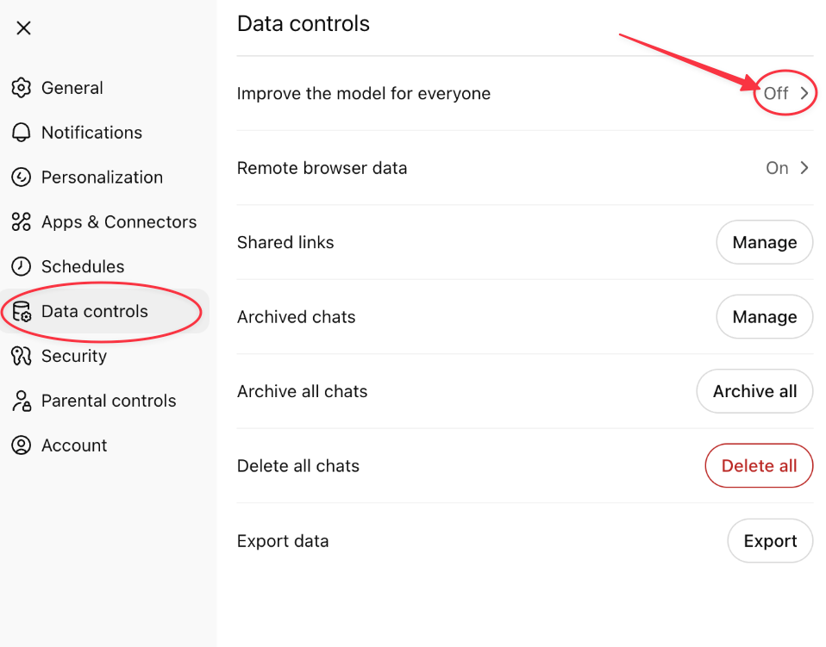This screenshot has height=647, width=826.
Task: Click the Personalization sidebar icon
Action: (21, 177)
